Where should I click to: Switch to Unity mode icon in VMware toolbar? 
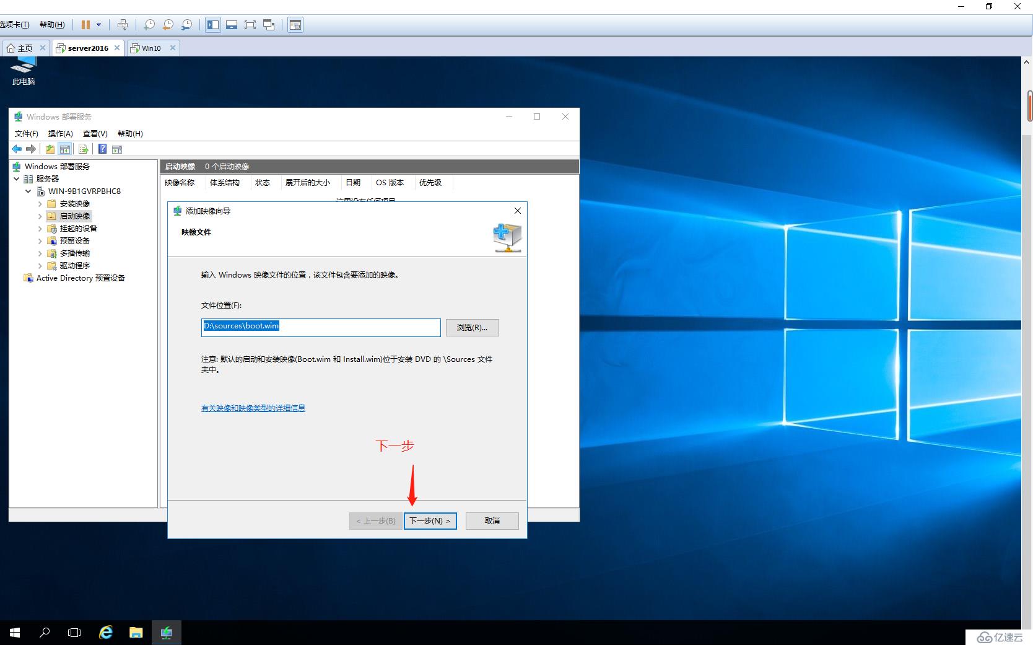269,25
